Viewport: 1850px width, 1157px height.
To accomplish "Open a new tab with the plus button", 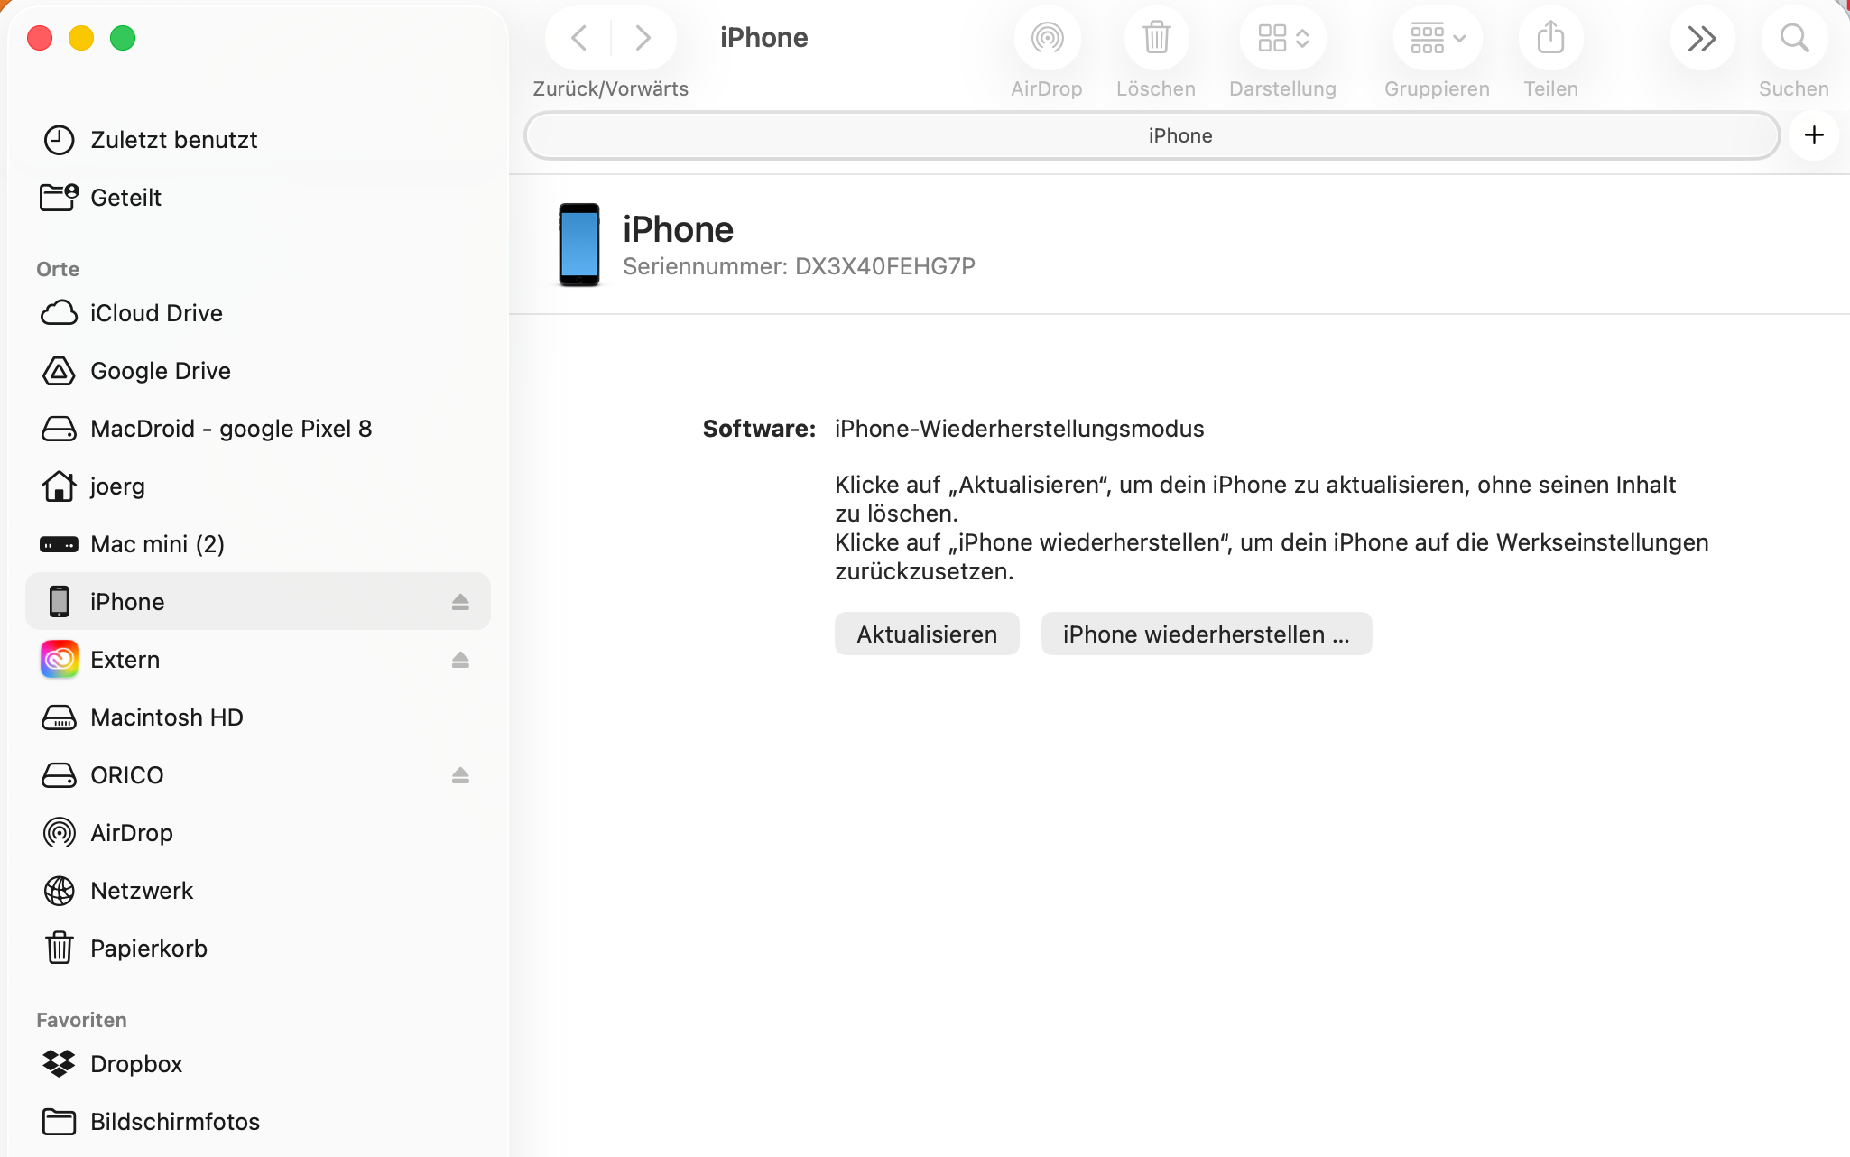I will tap(1813, 135).
